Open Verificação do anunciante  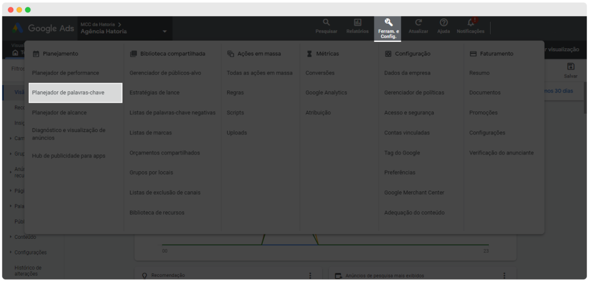pos(502,153)
